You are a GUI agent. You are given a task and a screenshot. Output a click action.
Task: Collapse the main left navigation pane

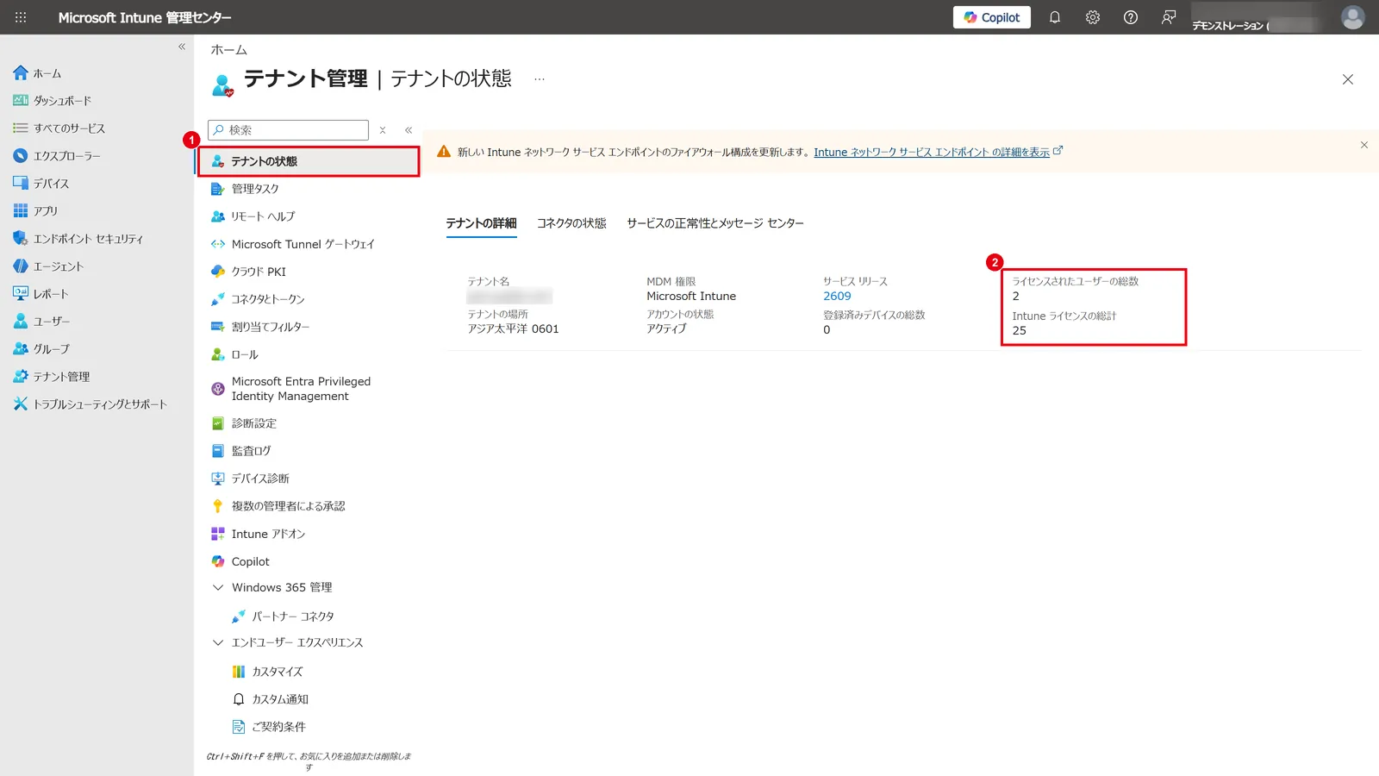tap(182, 47)
